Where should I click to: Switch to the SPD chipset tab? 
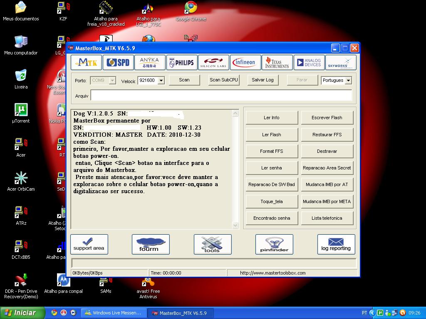click(x=118, y=63)
